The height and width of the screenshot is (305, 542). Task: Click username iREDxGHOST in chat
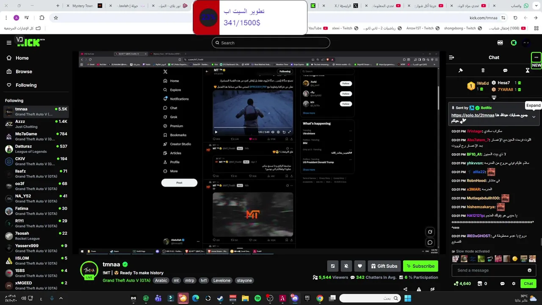478,236
